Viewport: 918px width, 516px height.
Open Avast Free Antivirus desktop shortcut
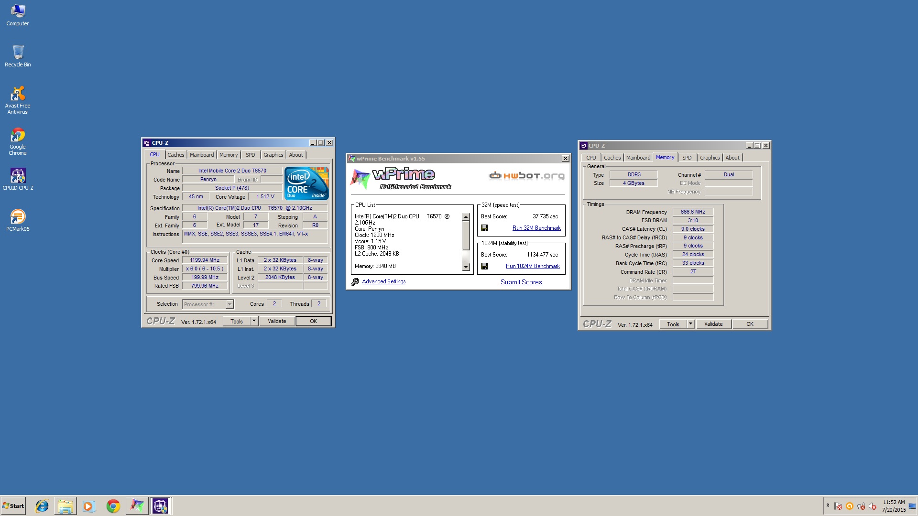18,100
